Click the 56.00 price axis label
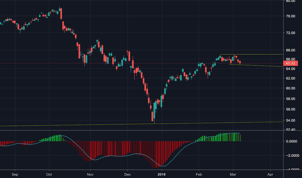Image resolution: width=302 pixels, height=178 pixels. 291,109
